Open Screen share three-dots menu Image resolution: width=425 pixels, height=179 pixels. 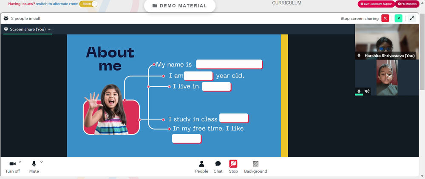click(50, 29)
